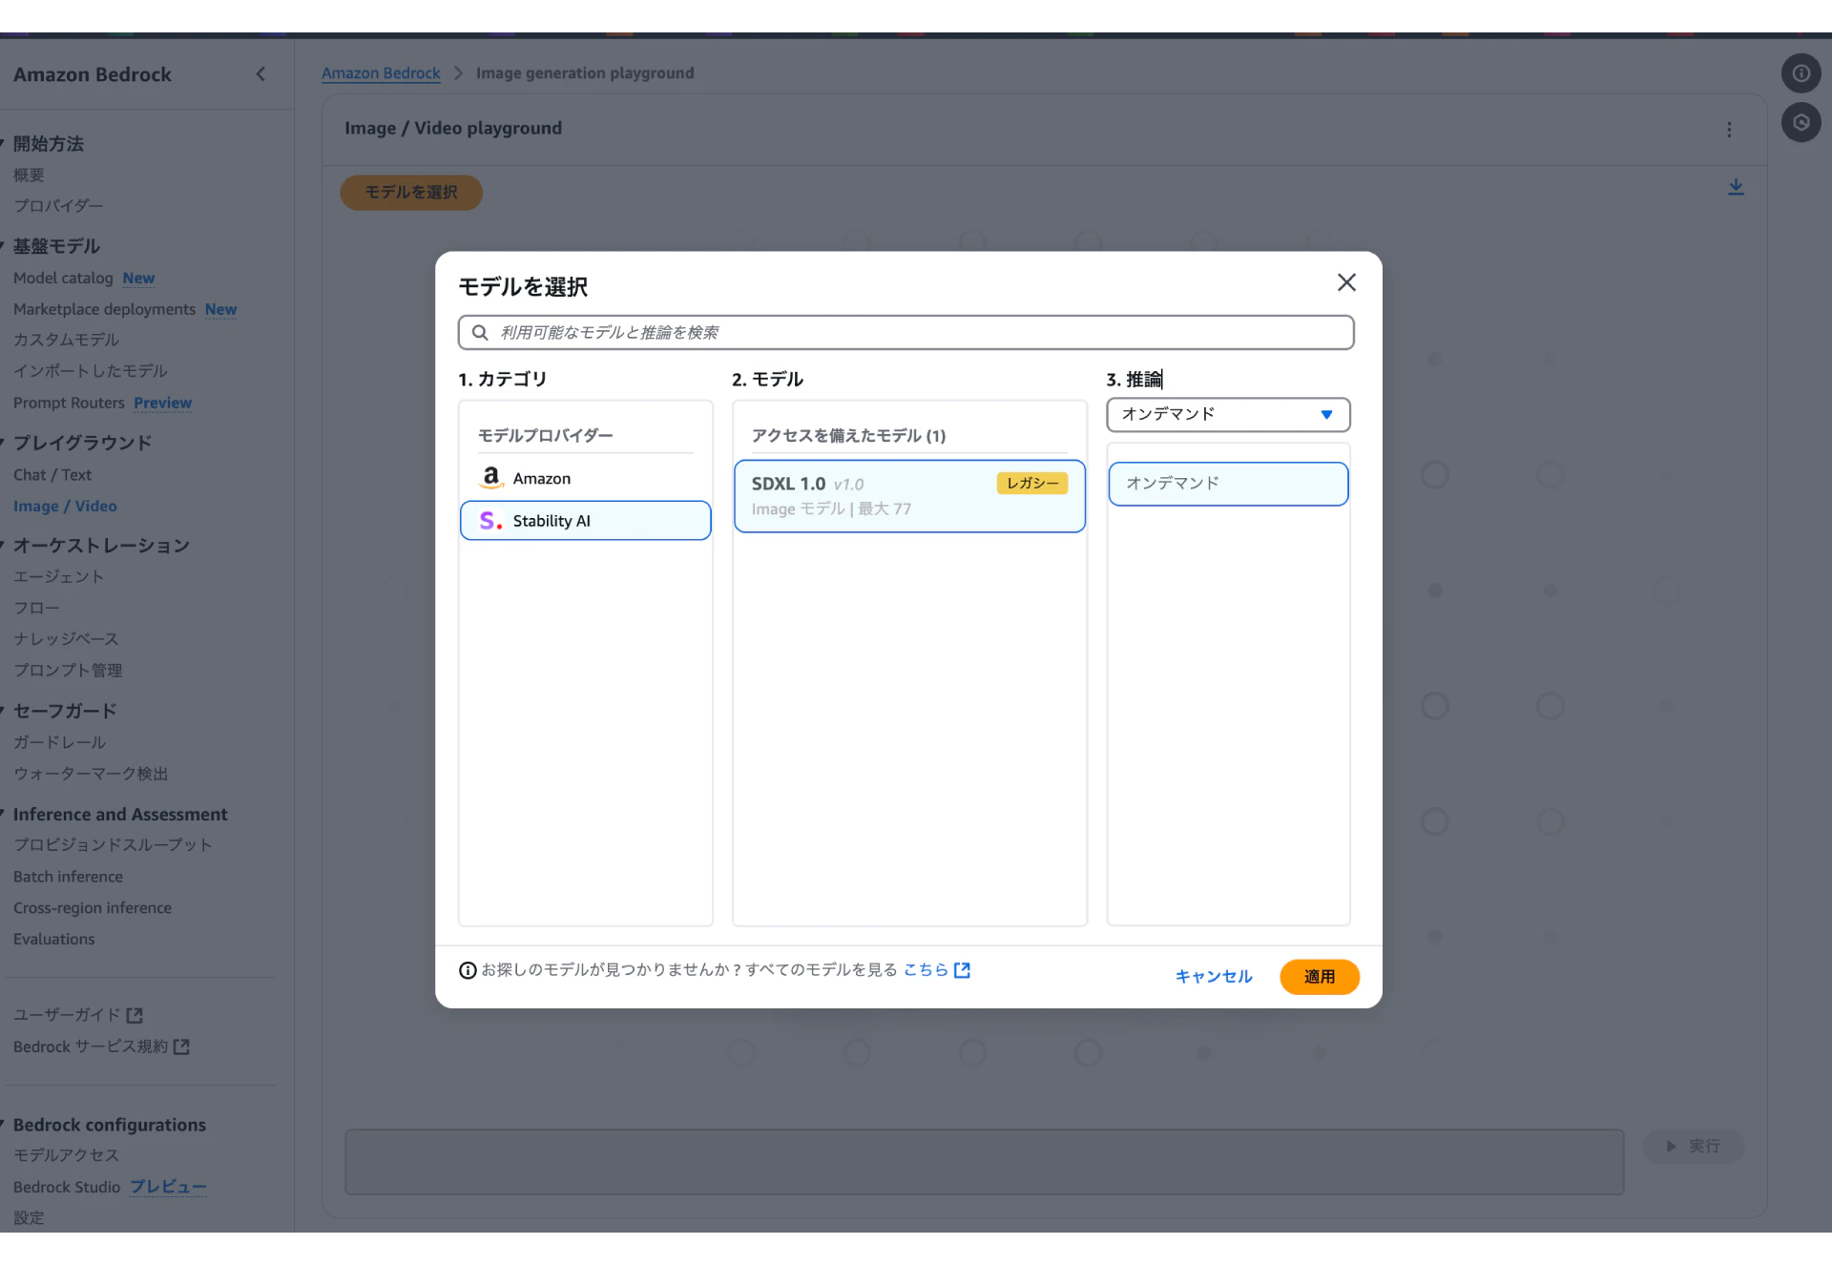Open 概要 in sidebar
Screen dimensions: 1832x1265
[x=29, y=176]
